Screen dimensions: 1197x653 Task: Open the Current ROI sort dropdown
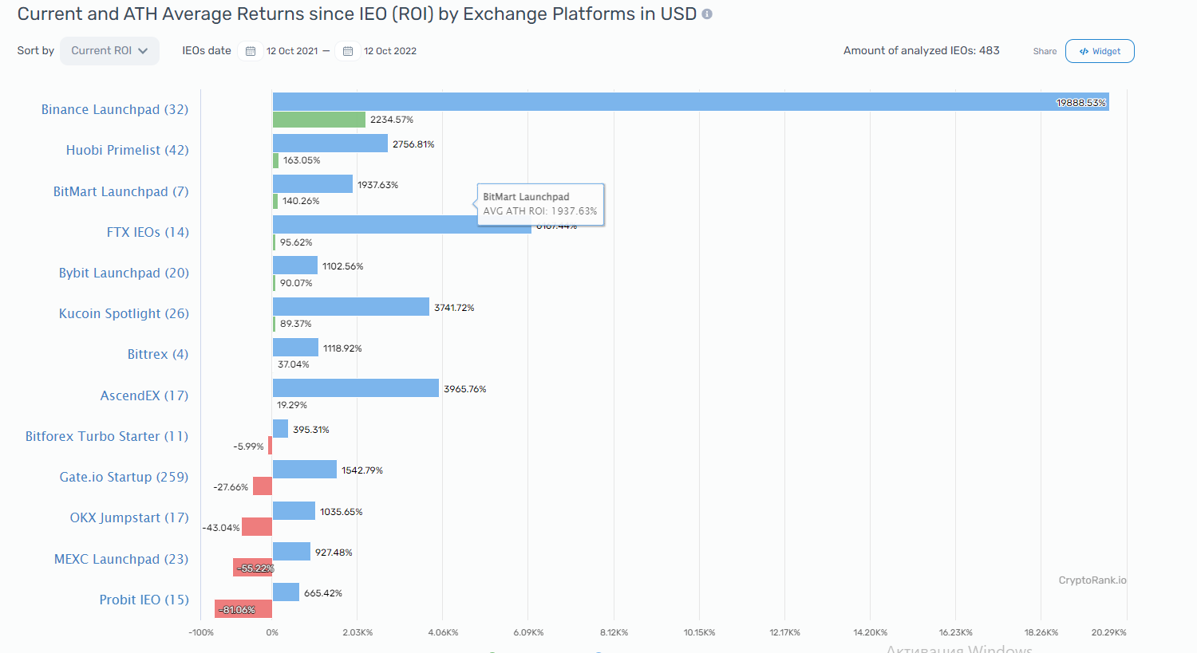(109, 51)
